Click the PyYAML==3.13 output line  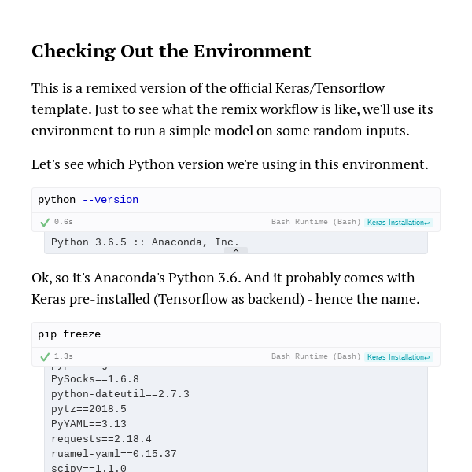[89, 424]
